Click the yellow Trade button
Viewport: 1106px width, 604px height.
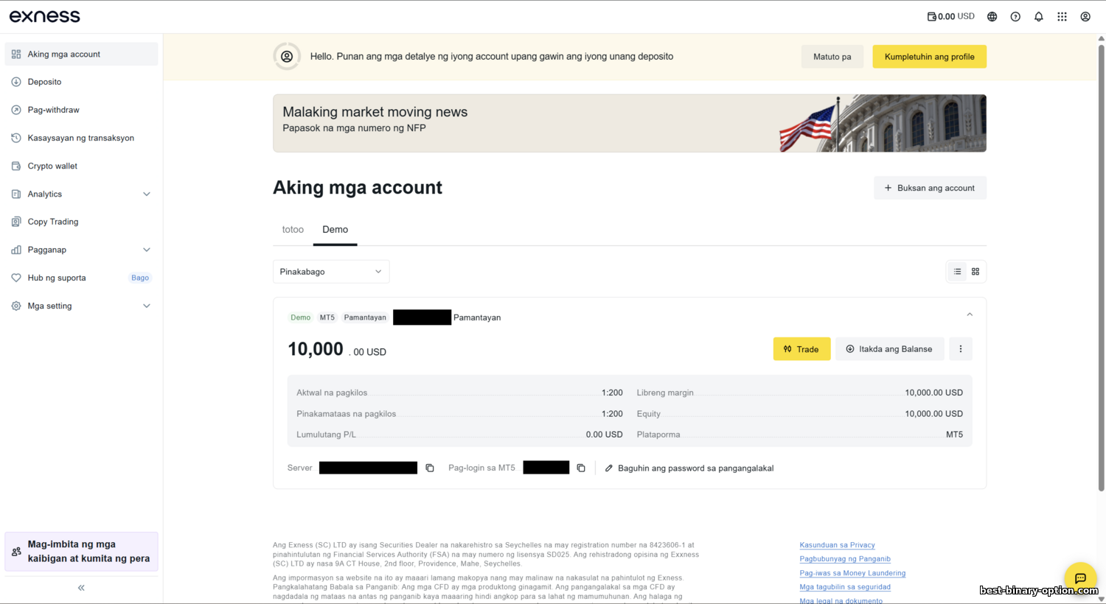[801, 349]
